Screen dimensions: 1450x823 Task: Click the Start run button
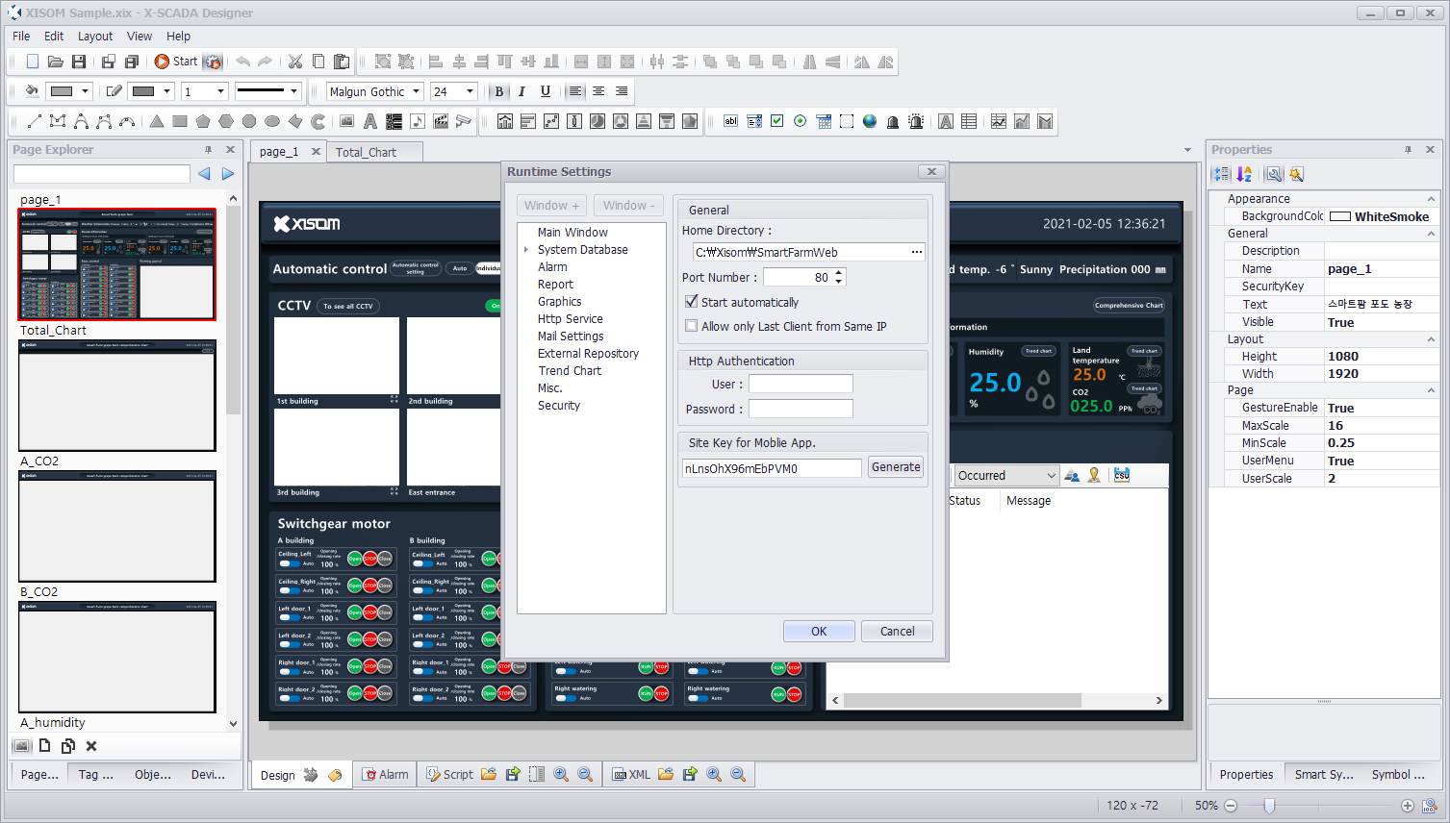coord(176,62)
